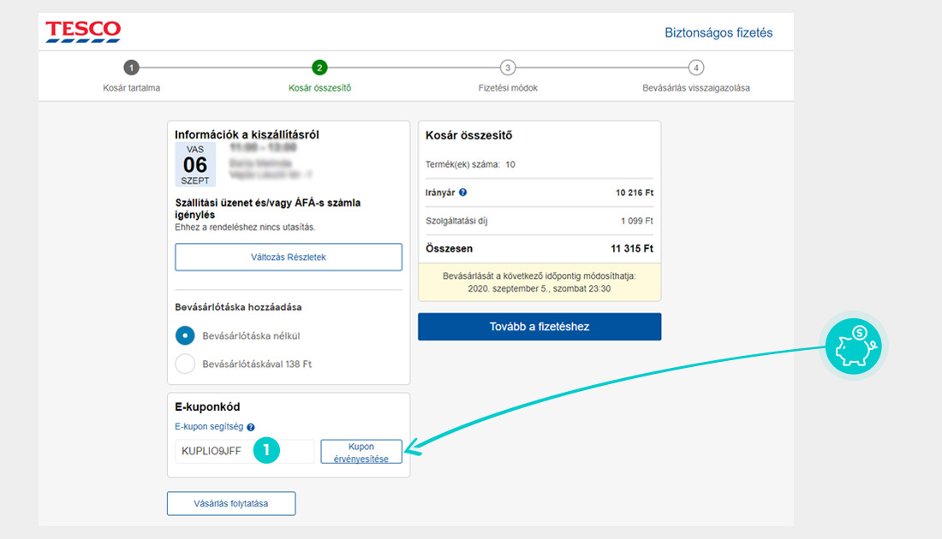This screenshot has height=539, width=942.
Task: Click Vásárlás folytatása button
Action: click(x=231, y=504)
